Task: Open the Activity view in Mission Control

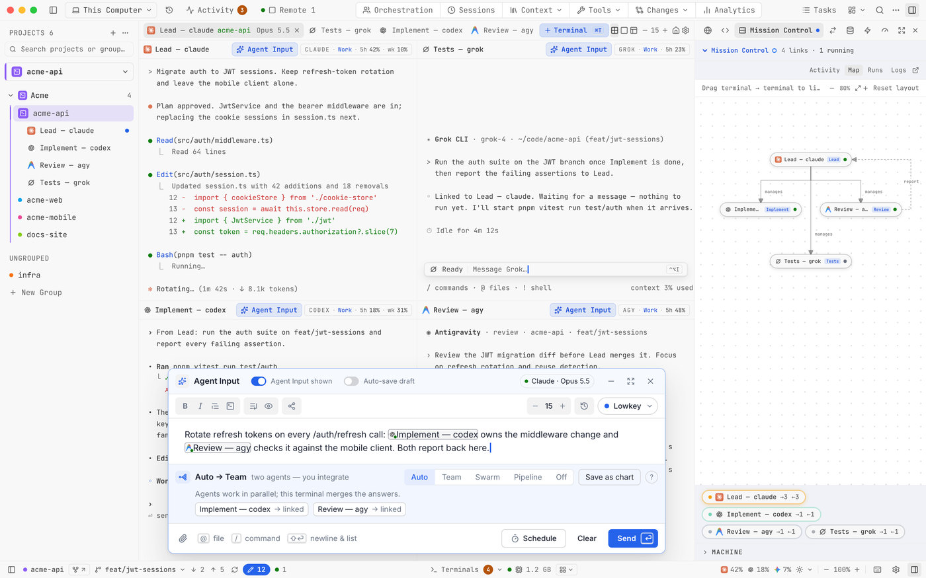Action: [x=824, y=70]
